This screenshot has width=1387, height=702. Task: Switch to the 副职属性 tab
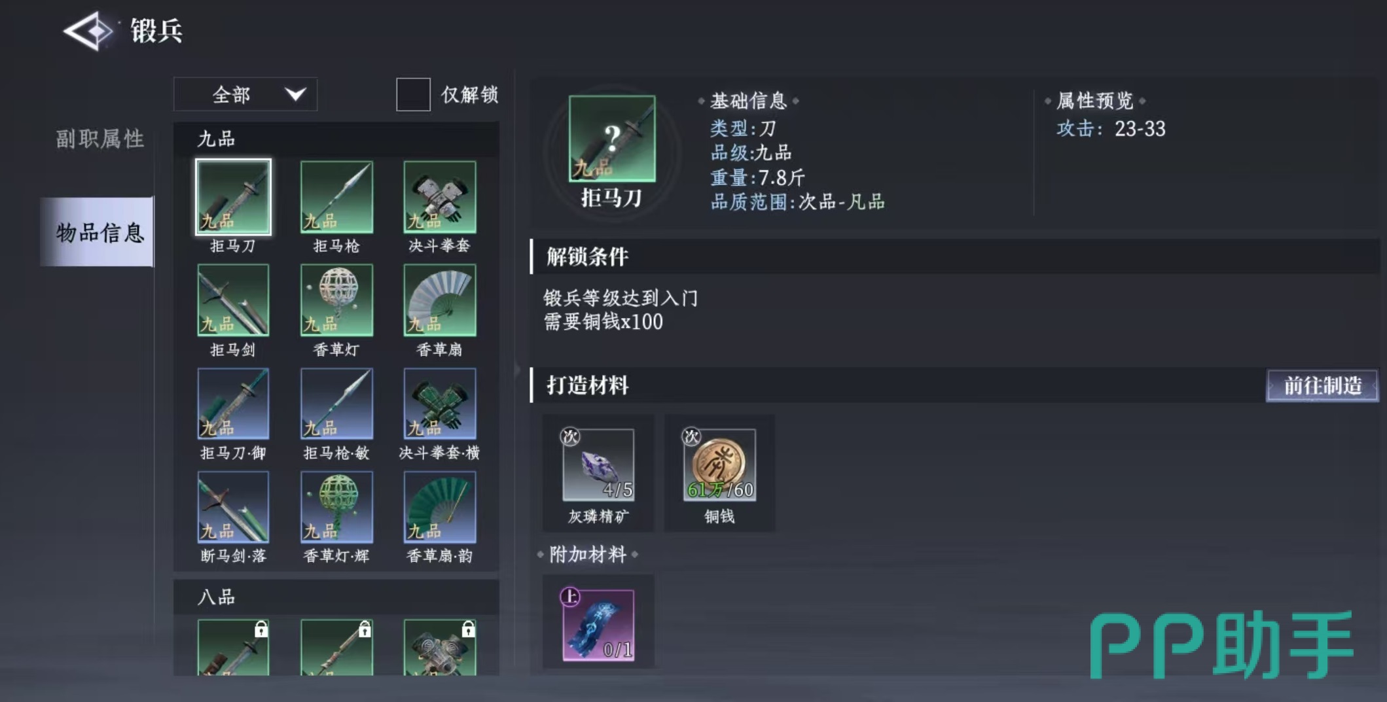point(99,139)
